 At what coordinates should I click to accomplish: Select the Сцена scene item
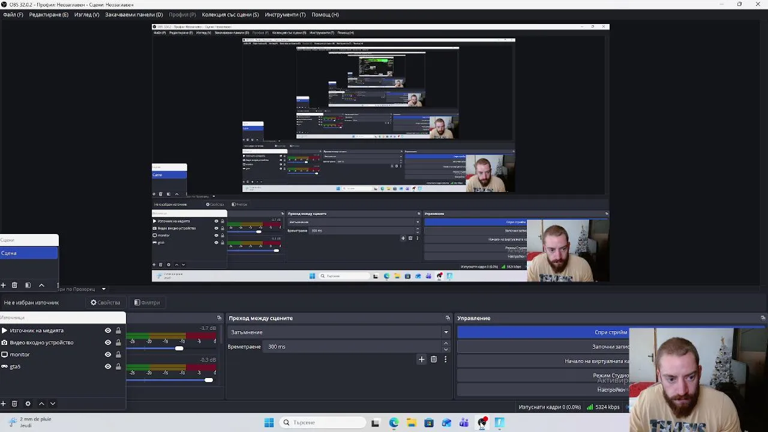29,253
